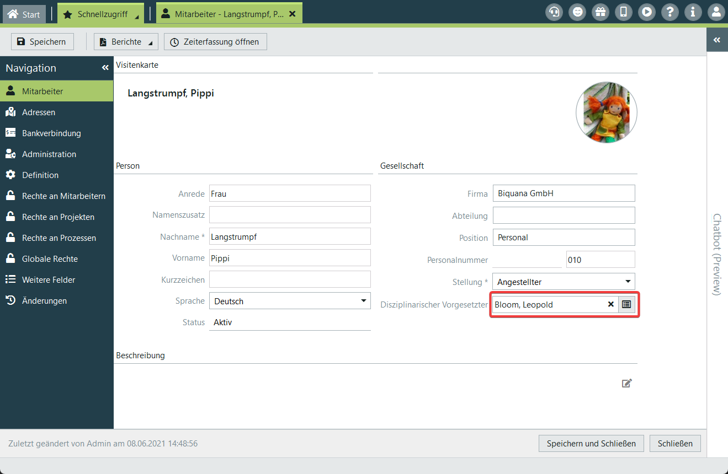Click the headset support icon in top bar
This screenshot has width=728, height=474.
[x=554, y=12]
